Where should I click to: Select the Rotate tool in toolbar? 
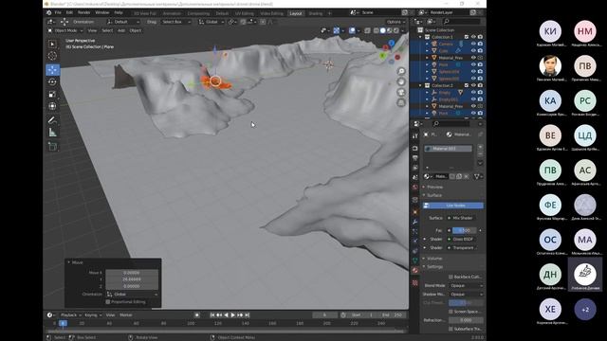pos(53,82)
